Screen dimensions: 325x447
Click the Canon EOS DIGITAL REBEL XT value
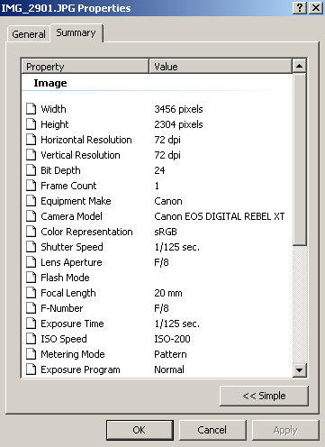(x=220, y=216)
